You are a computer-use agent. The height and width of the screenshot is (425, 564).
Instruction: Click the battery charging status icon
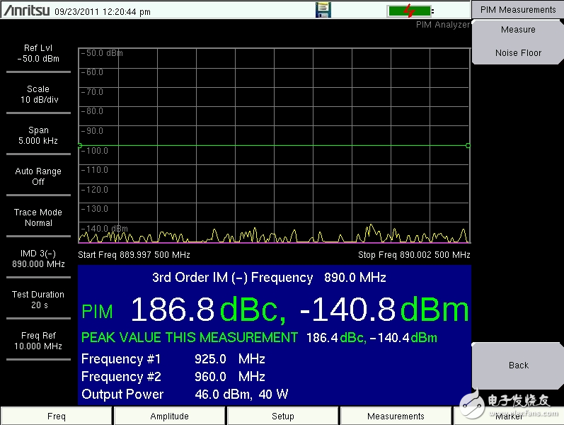click(409, 11)
